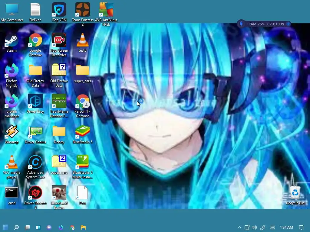Open File Explorer from the taskbar
The width and height of the screenshot is (310, 232).
[83, 227]
